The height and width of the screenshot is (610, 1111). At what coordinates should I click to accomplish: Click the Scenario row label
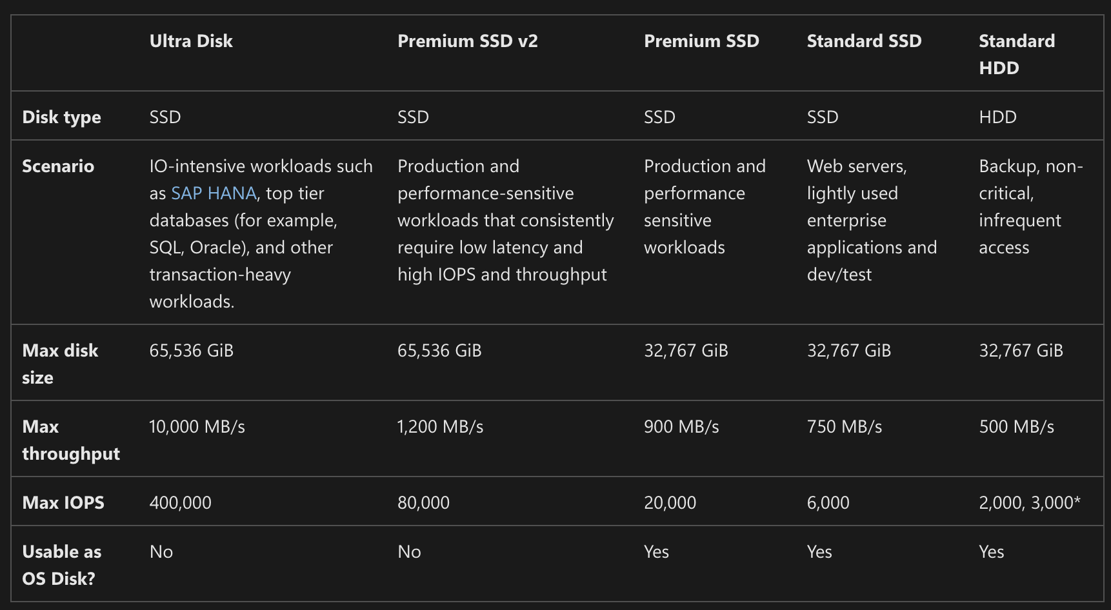click(x=58, y=166)
